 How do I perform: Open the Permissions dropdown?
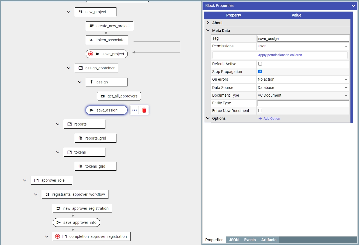(x=303, y=46)
